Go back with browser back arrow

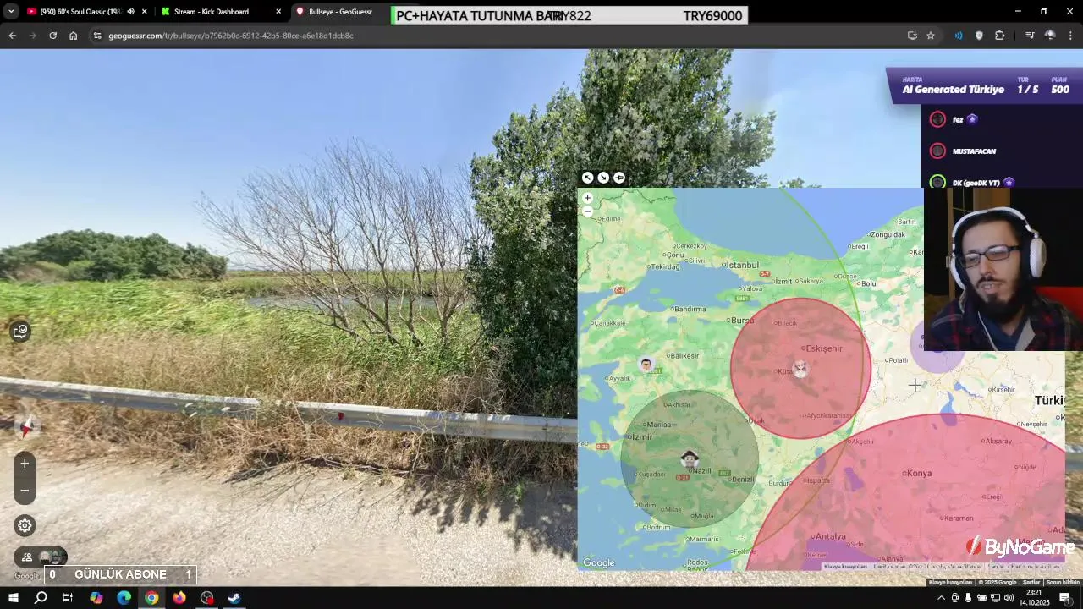[12, 36]
